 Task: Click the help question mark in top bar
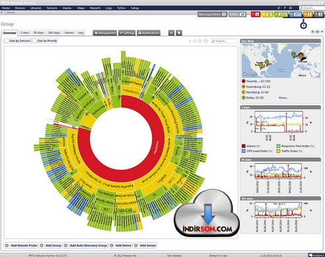[x=285, y=8]
